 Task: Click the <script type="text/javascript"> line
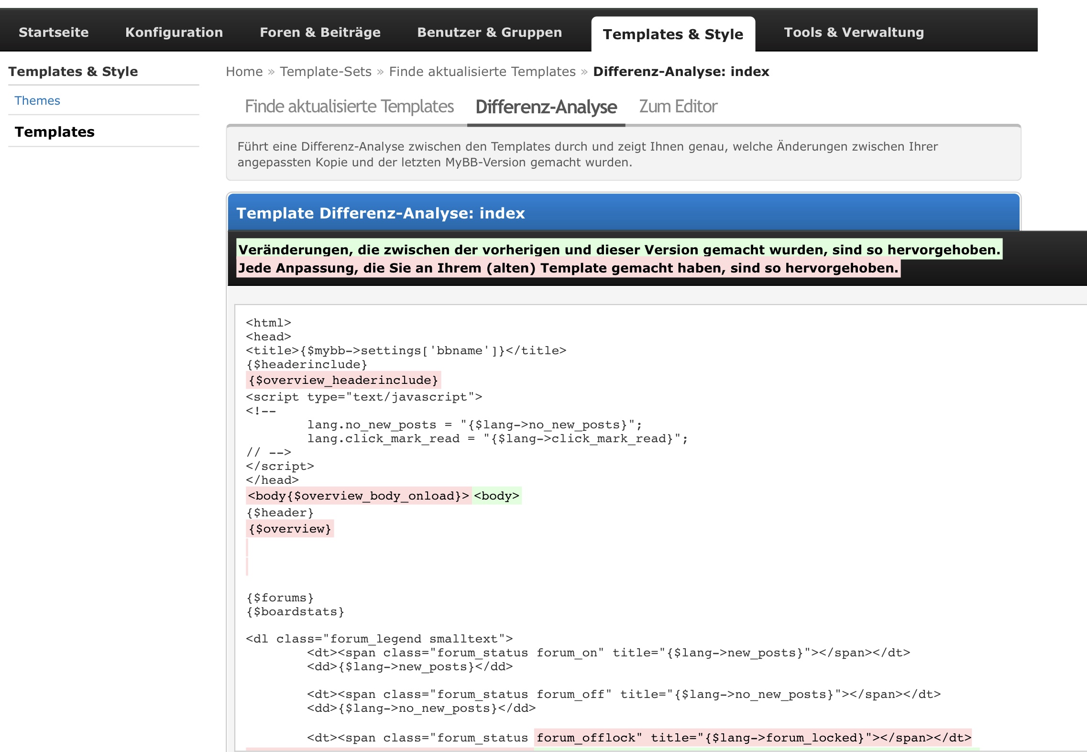point(364,397)
